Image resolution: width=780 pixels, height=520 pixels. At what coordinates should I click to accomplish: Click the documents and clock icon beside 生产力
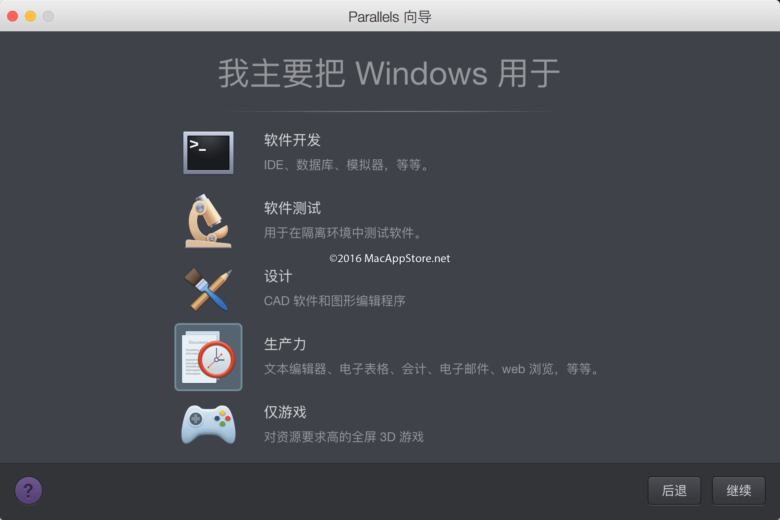[x=208, y=357]
